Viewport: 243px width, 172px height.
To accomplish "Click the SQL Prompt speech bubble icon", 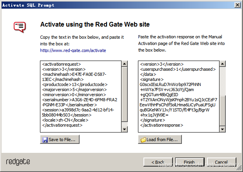I will [x=20, y=27].
